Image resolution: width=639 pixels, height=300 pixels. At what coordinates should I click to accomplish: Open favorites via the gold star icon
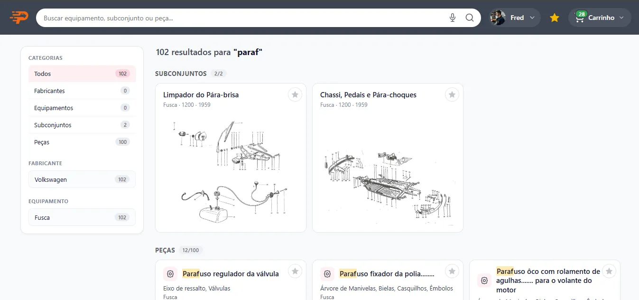click(555, 18)
